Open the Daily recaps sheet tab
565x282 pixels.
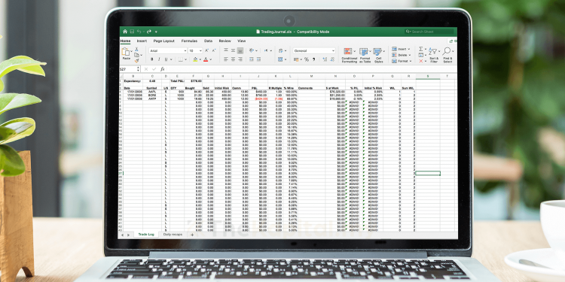(173, 235)
